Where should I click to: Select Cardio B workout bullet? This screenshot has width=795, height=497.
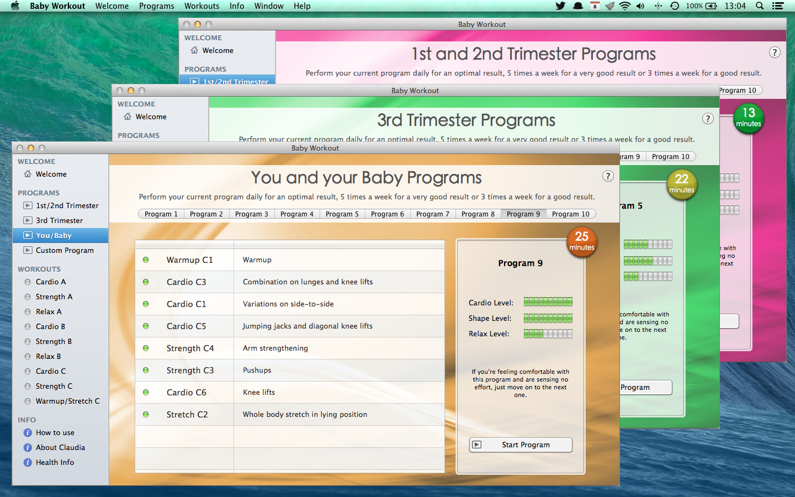28,326
